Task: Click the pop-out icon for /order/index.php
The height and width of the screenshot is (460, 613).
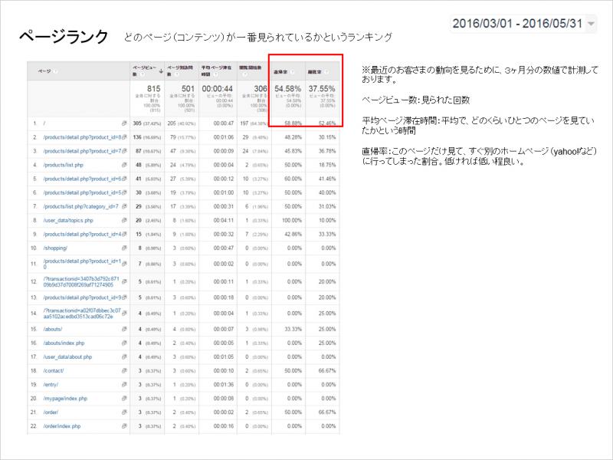Action: point(124,426)
